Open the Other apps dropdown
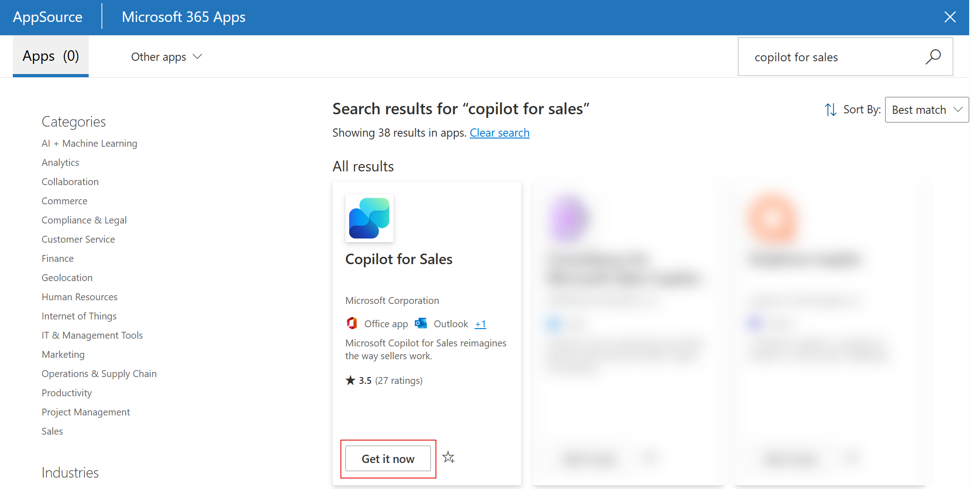 166,57
